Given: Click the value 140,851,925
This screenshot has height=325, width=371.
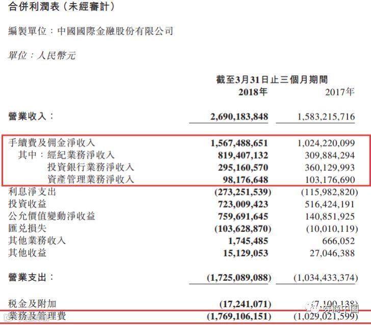Looking at the screenshot, I should click(x=330, y=217).
